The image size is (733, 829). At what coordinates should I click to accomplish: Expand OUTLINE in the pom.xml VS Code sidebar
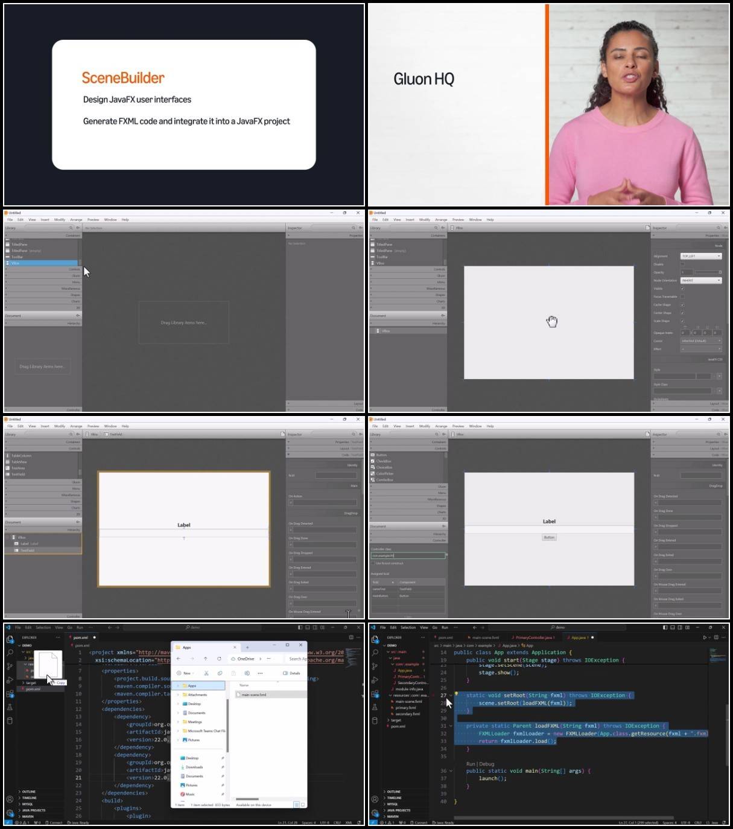28,792
